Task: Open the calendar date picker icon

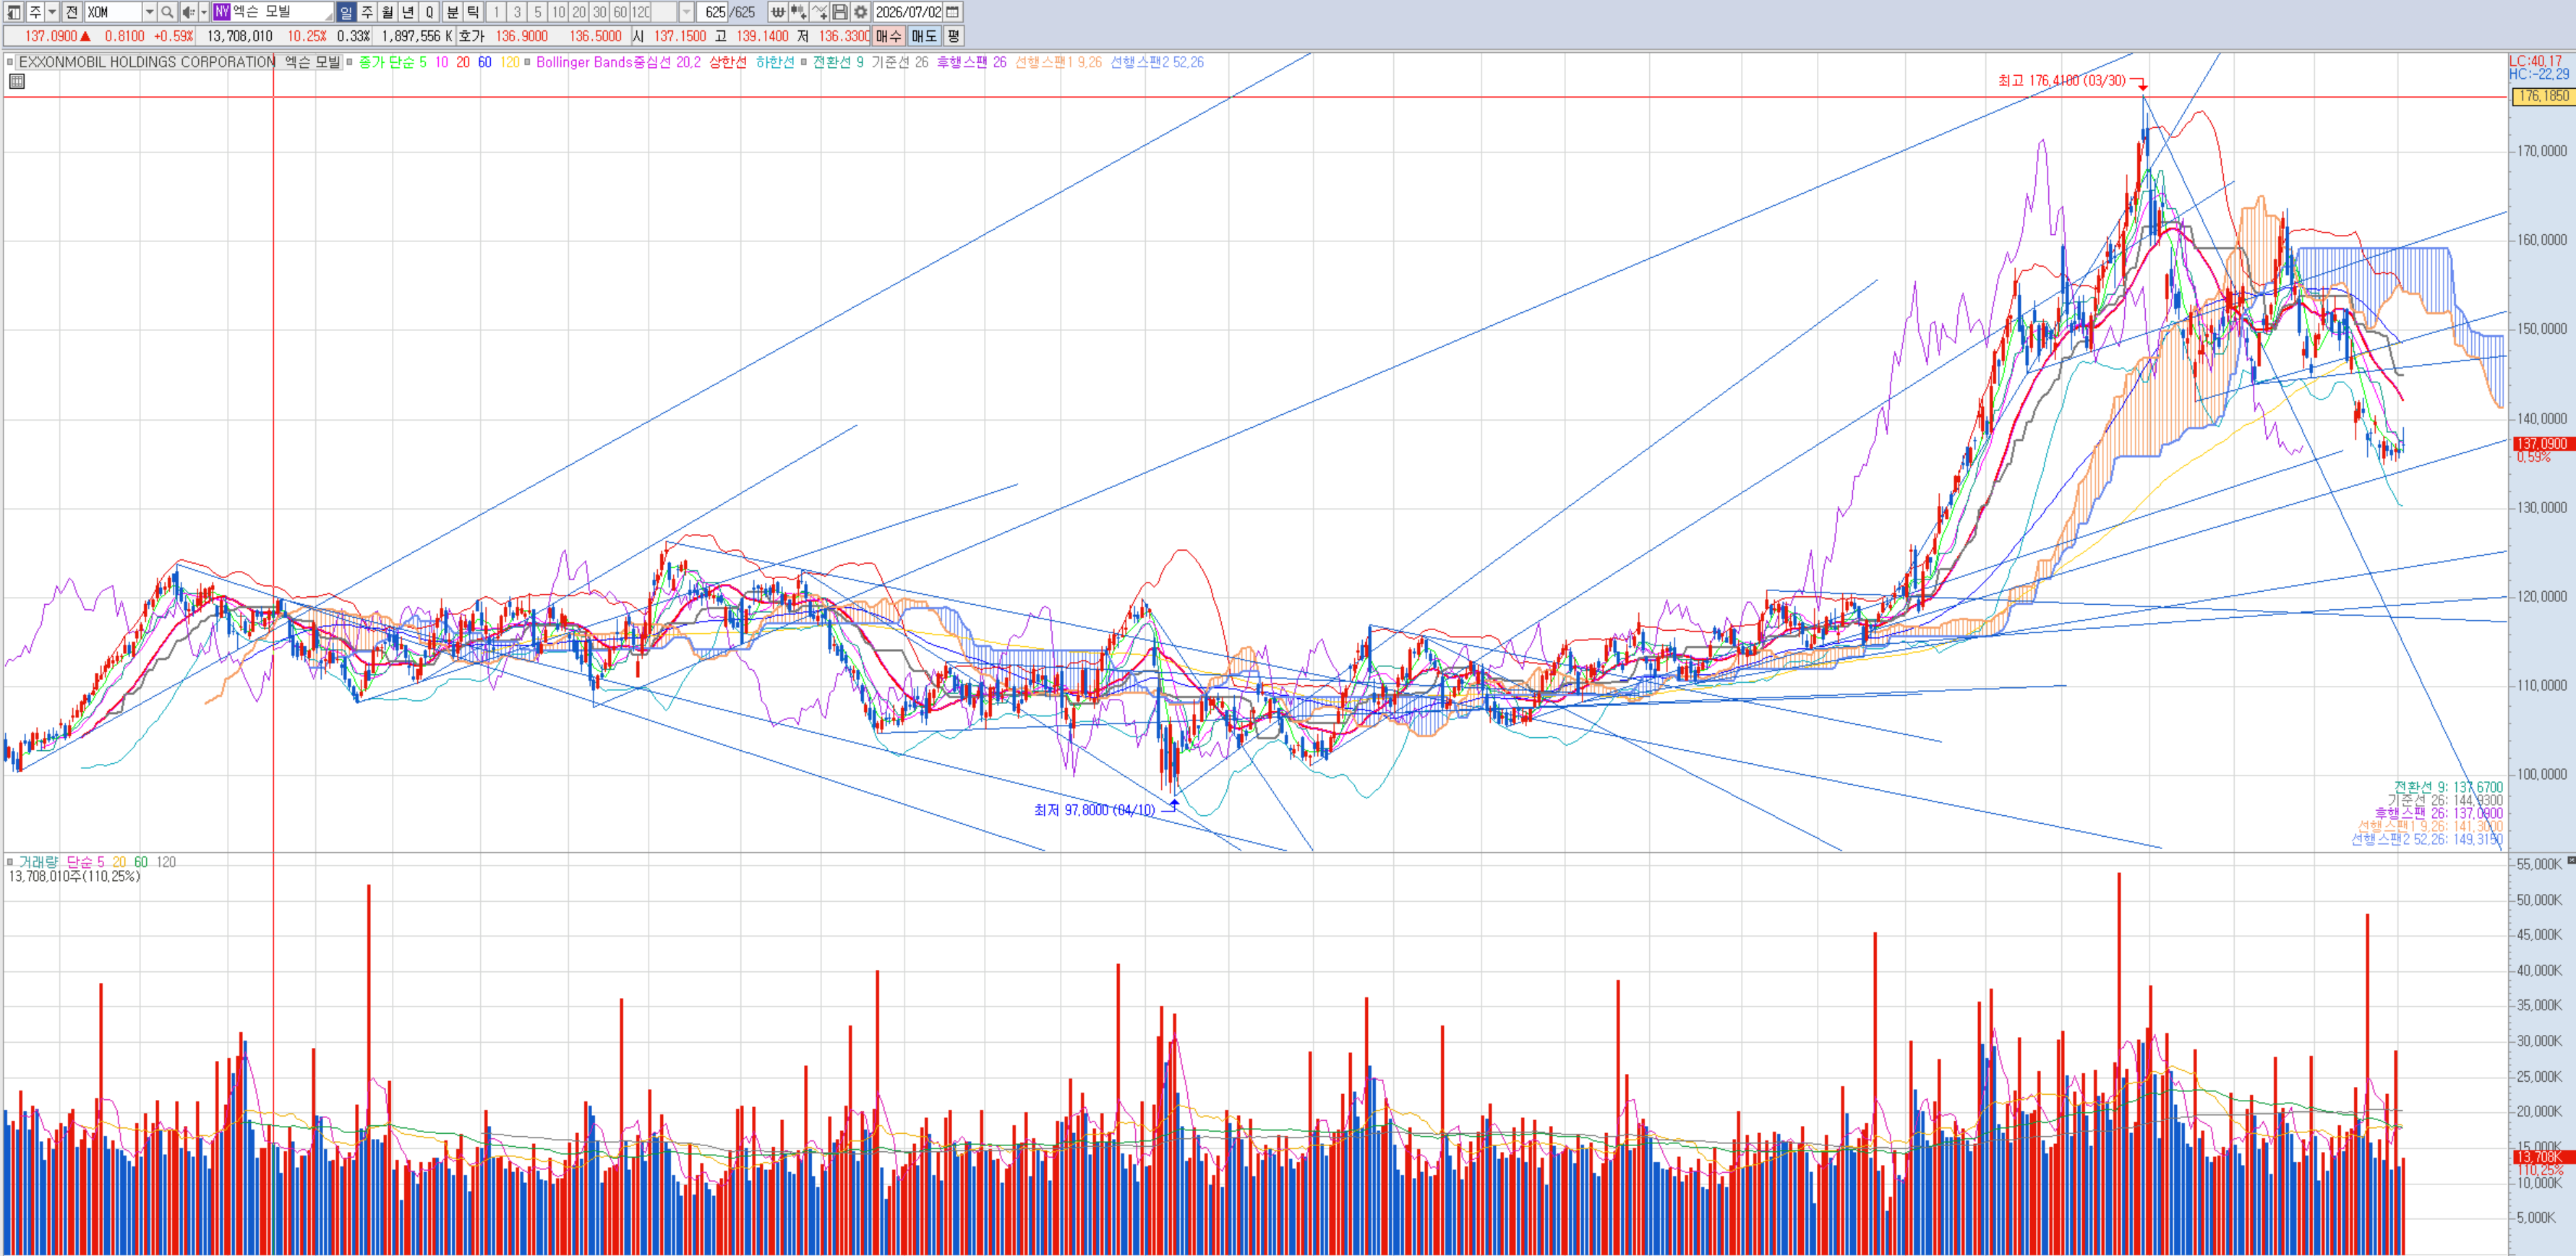Action: [x=953, y=12]
